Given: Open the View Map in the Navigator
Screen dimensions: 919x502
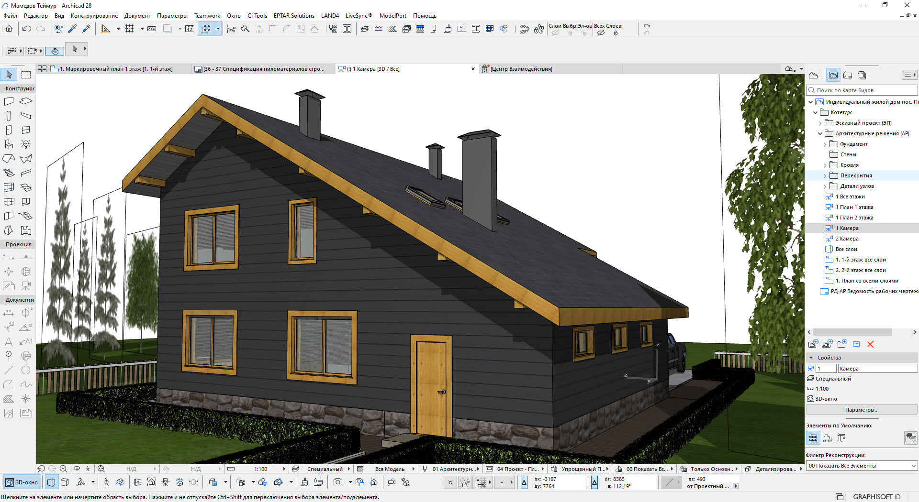Looking at the screenshot, I should (x=833, y=75).
